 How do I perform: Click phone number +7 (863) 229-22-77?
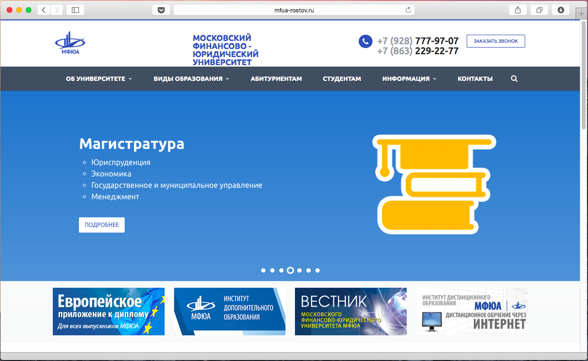coord(418,51)
